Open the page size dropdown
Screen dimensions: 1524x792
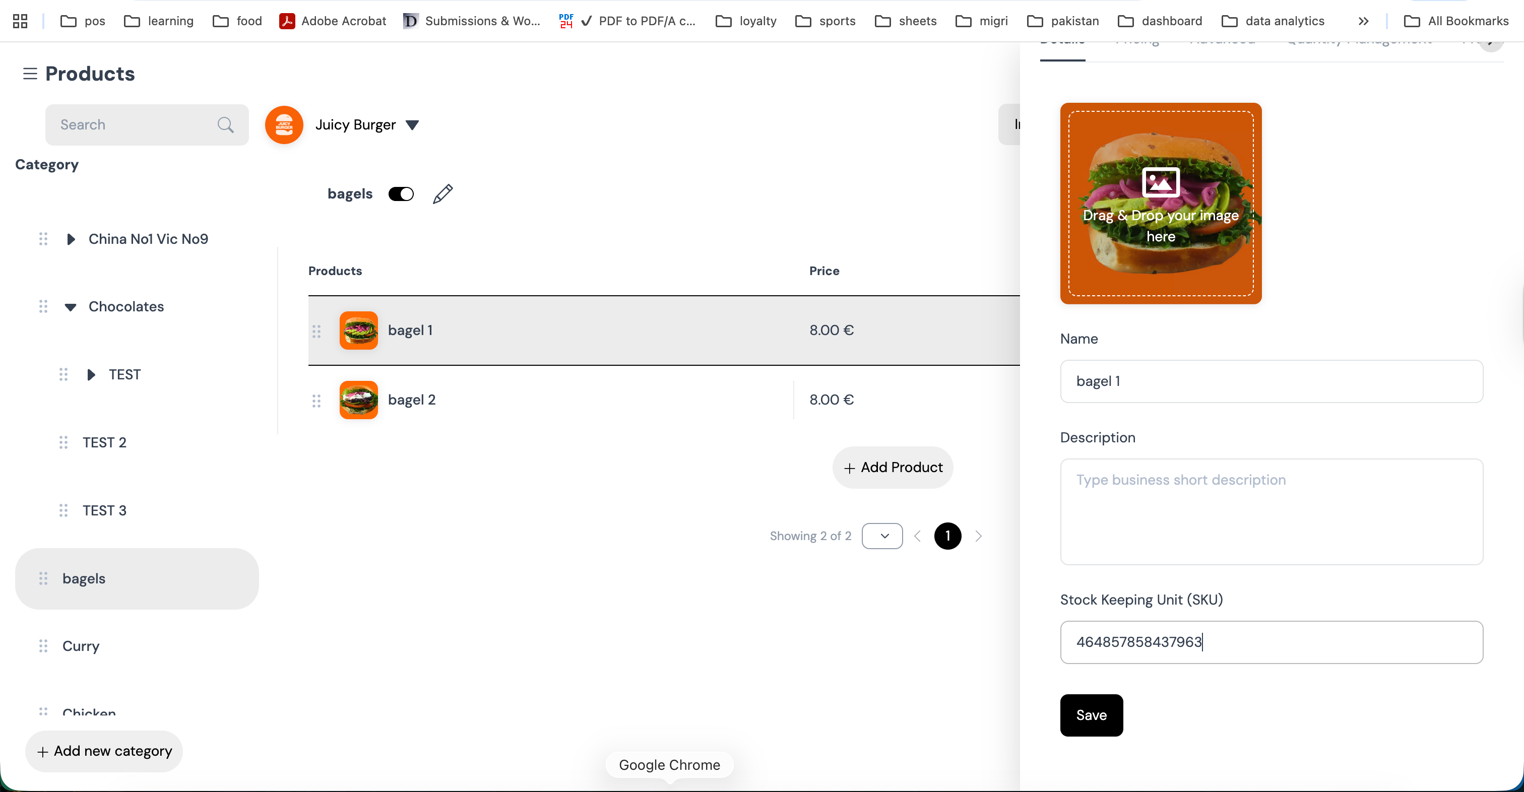click(x=882, y=536)
